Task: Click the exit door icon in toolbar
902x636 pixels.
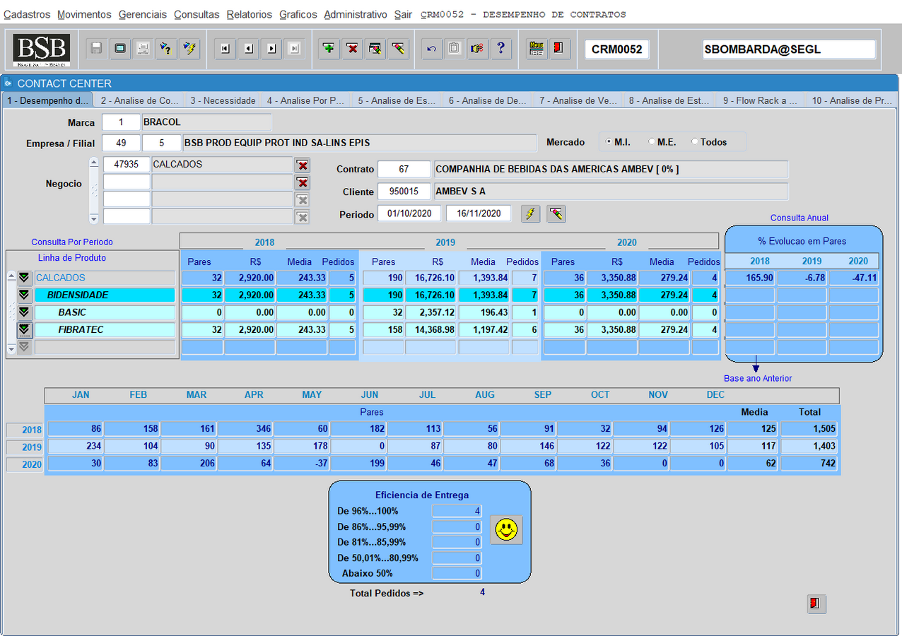Action: 559,49
